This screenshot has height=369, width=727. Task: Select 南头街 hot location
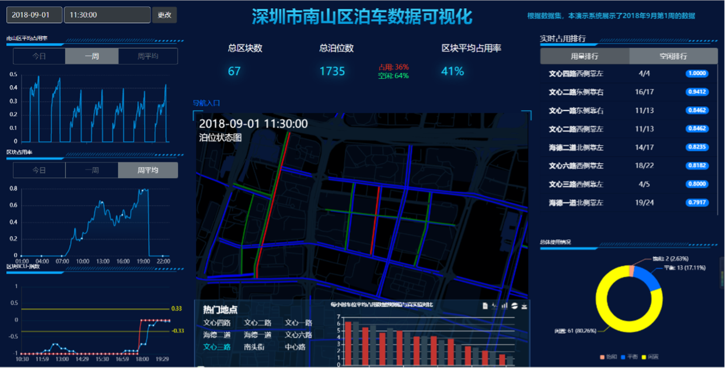[254, 347]
